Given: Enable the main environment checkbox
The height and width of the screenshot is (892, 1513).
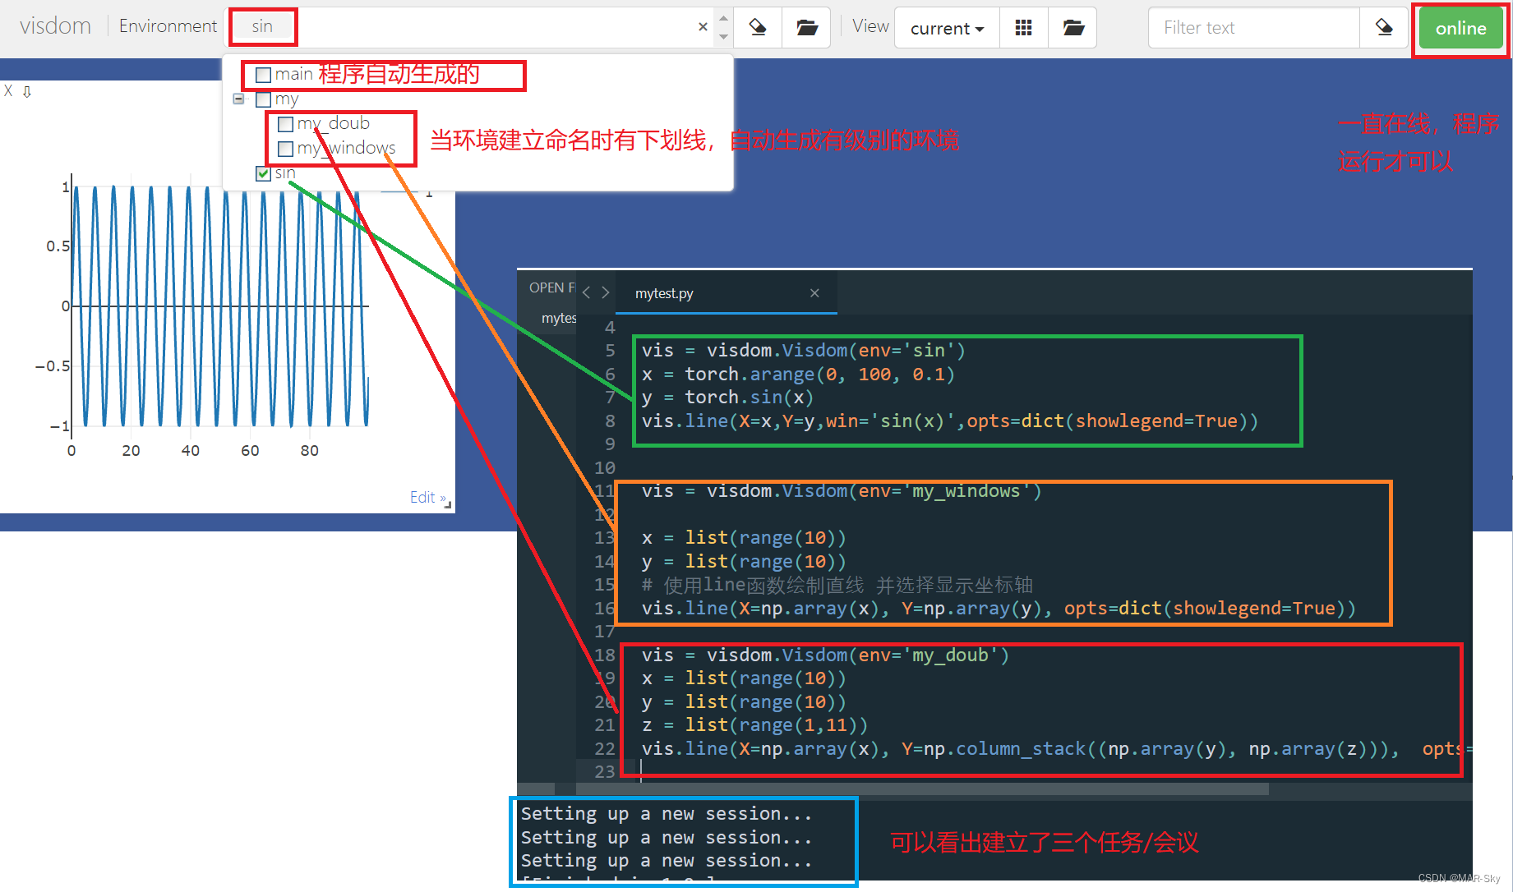Looking at the screenshot, I should (263, 75).
